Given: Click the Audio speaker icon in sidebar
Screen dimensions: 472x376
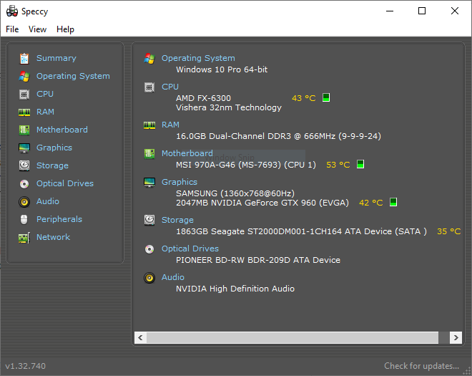Looking at the screenshot, I should point(24,202).
